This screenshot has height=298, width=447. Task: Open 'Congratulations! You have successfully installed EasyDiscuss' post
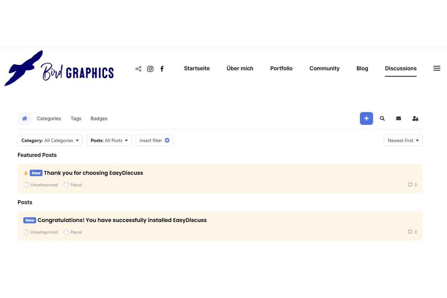[x=122, y=220]
